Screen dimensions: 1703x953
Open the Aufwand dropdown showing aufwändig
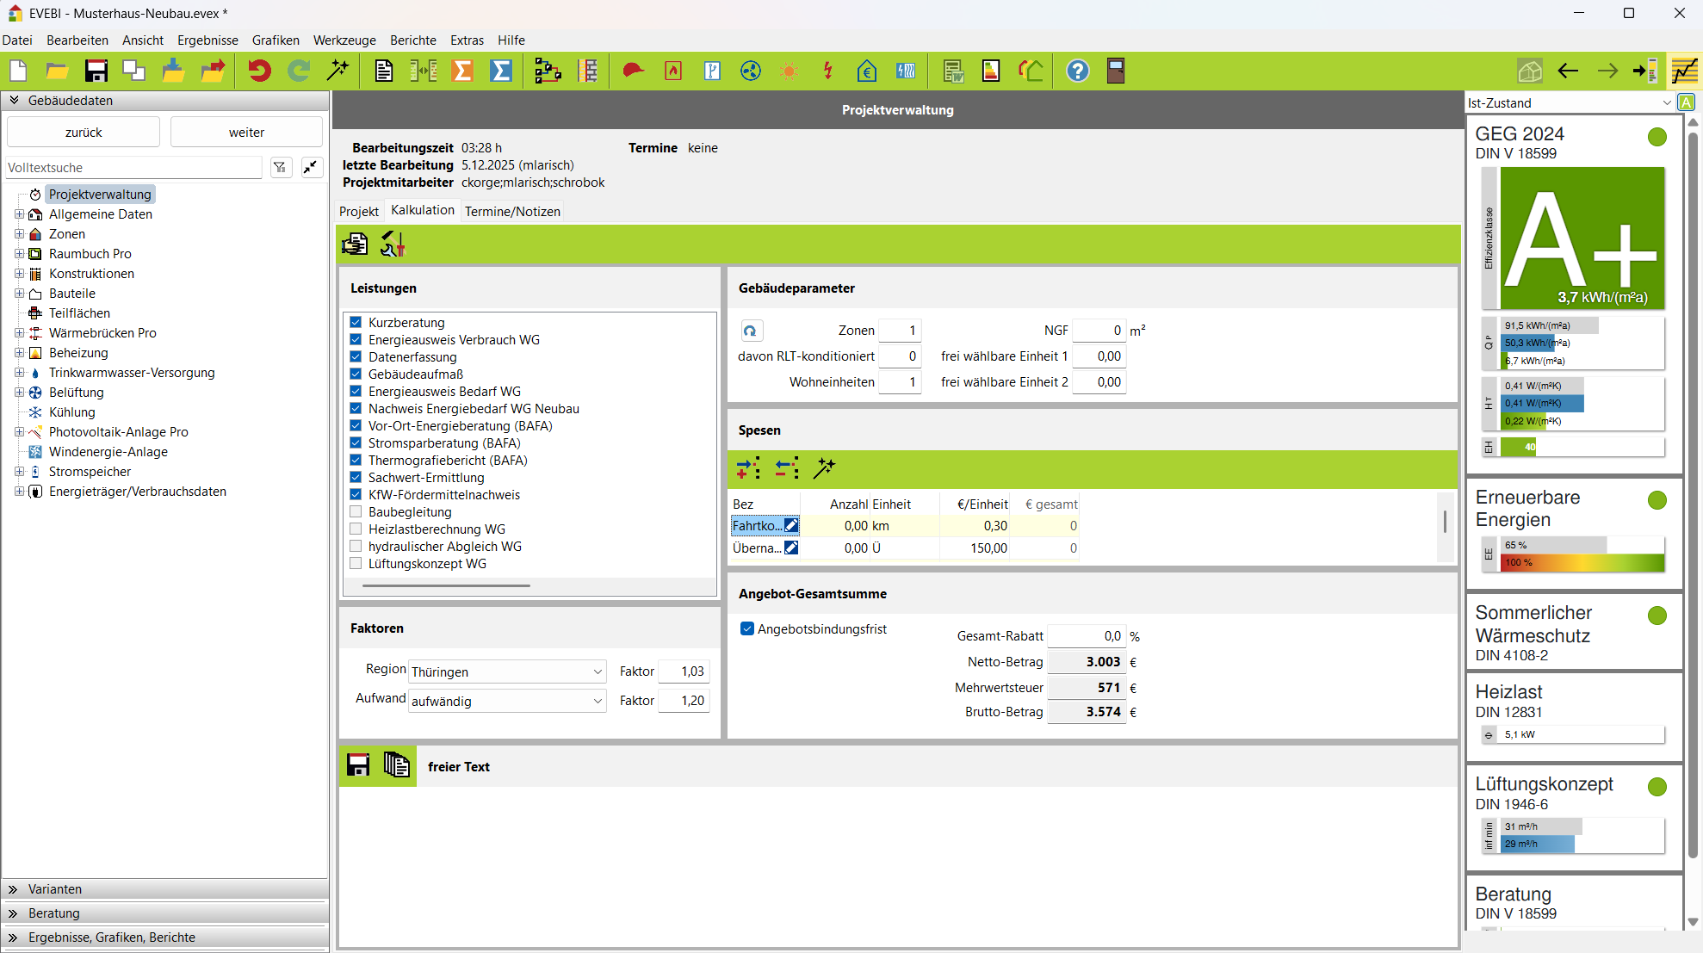[507, 701]
